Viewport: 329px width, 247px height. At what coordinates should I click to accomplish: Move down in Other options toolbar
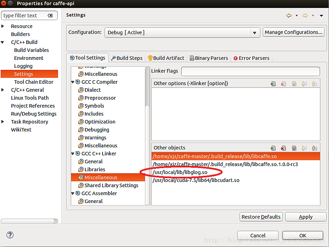tap(314, 84)
